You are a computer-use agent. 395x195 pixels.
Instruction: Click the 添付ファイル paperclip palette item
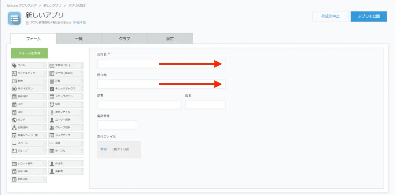(x=64, y=112)
